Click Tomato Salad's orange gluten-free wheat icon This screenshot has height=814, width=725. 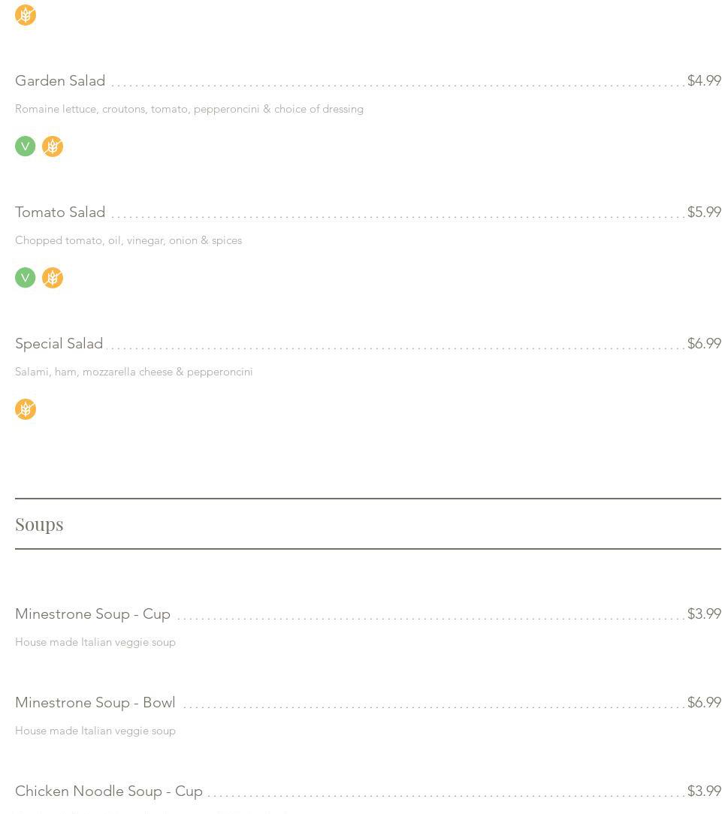(x=53, y=278)
